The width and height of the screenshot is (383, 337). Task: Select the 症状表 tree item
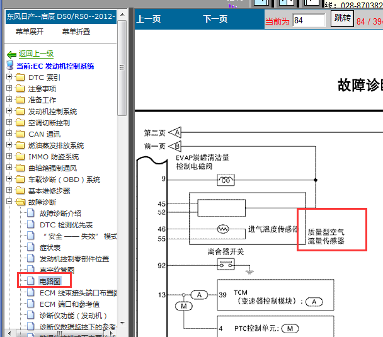50,248
